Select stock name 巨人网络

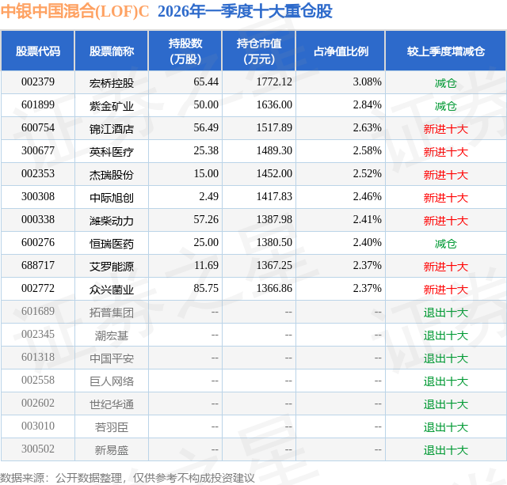112,381
